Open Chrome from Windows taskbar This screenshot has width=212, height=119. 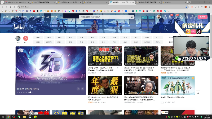[x=8, y=117]
